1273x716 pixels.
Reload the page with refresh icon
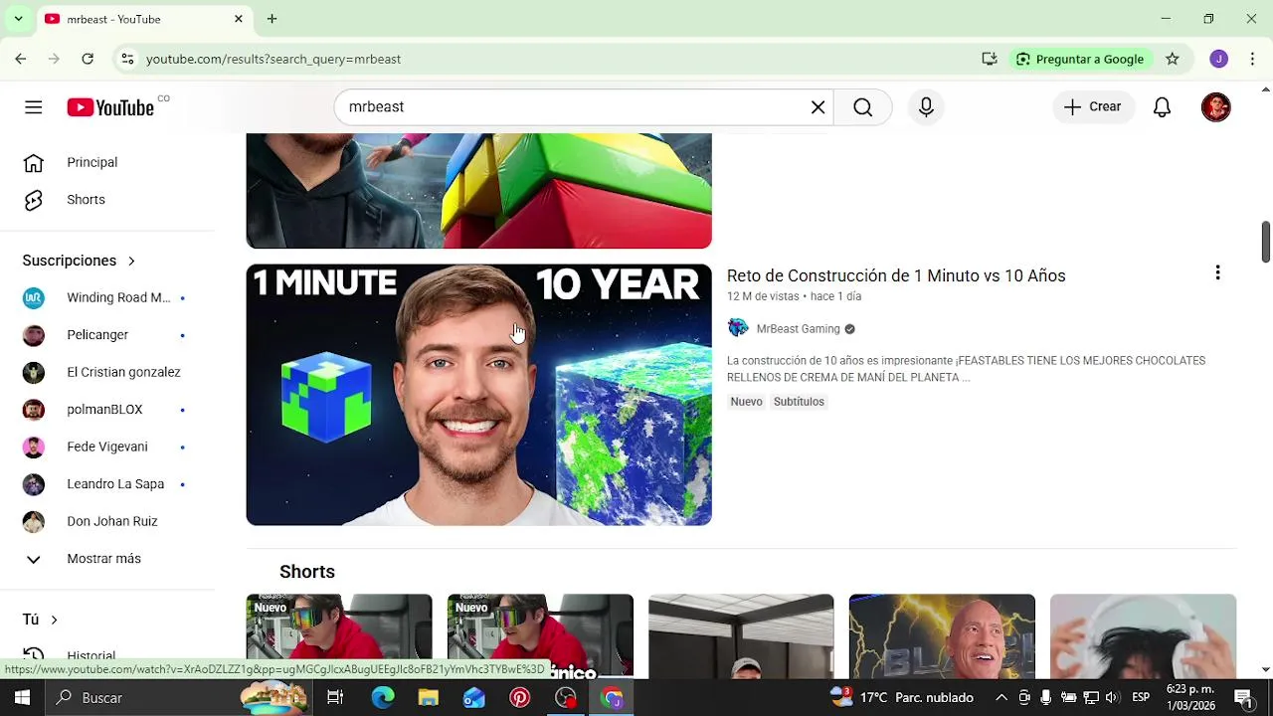coord(88,59)
